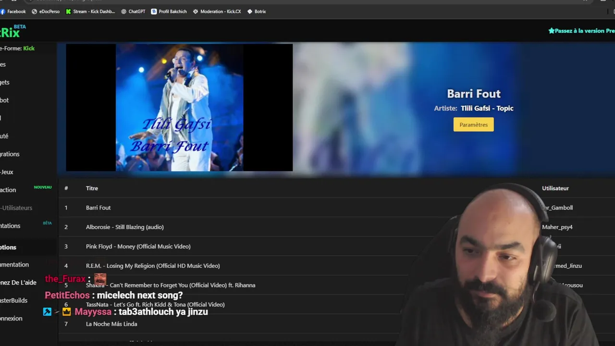Click the Kick platform label
615x346 pixels.
(29, 48)
